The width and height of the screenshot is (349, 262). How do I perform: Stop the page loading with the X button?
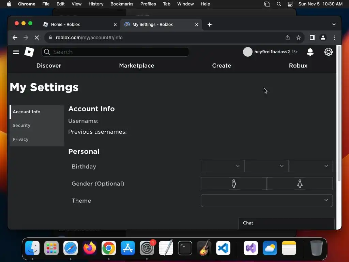click(37, 38)
